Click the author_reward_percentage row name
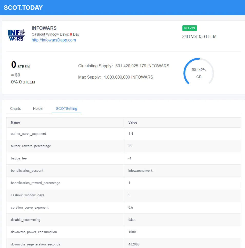245x248 pixels. [x=31, y=146]
